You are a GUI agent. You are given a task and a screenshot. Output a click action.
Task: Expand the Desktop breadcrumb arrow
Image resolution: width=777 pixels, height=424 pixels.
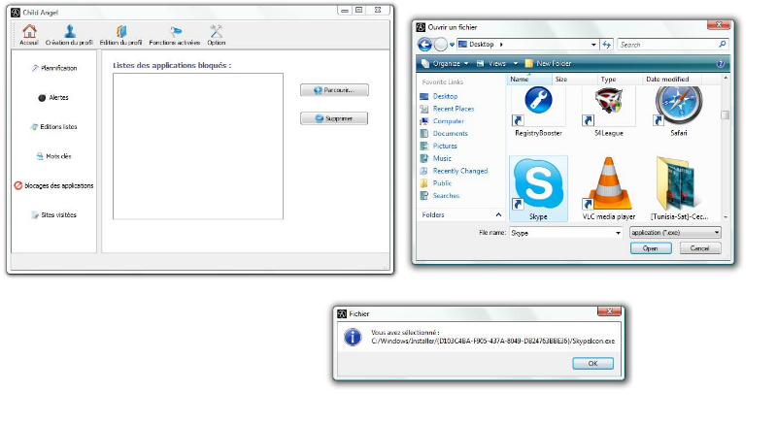(501, 44)
